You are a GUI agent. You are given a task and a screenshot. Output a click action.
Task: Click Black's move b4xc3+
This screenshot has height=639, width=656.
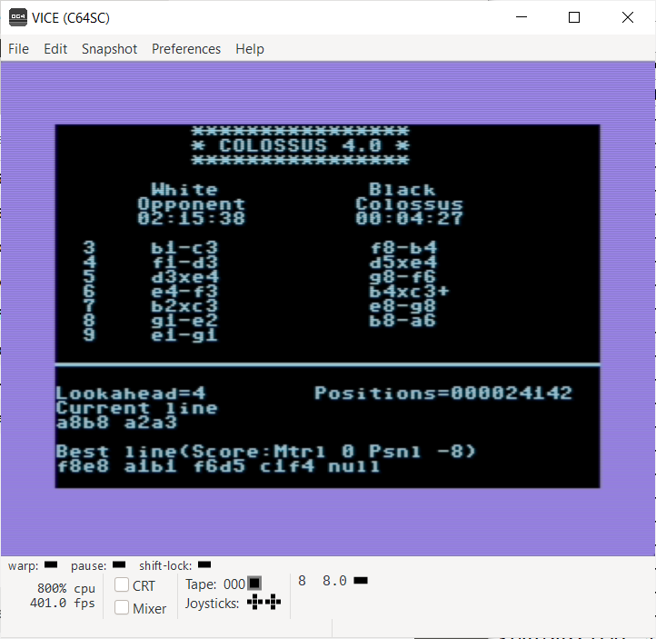(409, 291)
